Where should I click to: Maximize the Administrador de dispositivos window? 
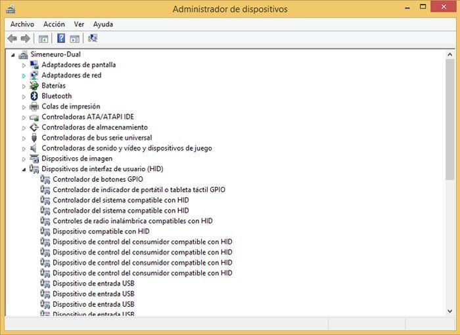(x=423, y=7)
